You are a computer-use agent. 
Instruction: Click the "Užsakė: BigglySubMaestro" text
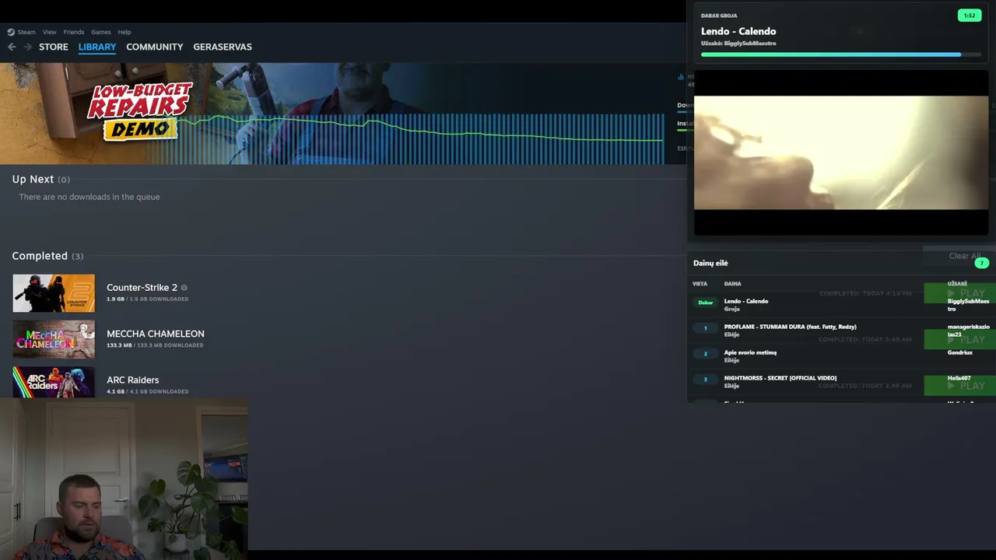click(x=738, y=44)
